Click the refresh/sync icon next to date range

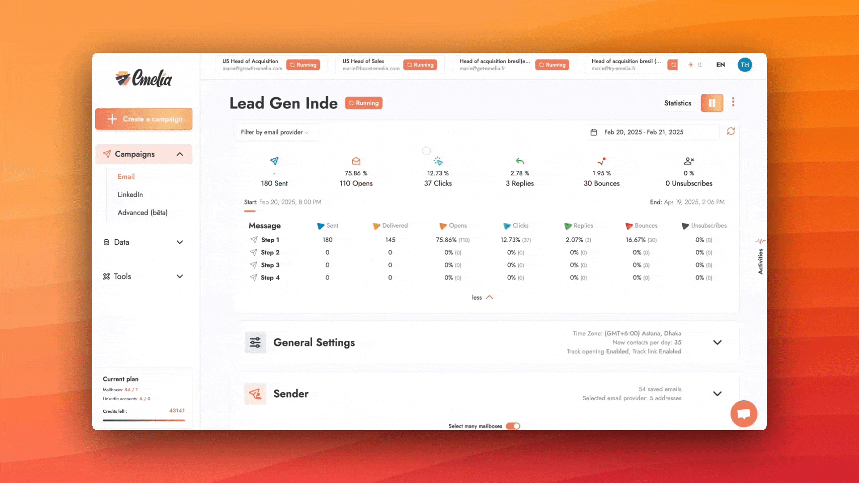(731, 131)
